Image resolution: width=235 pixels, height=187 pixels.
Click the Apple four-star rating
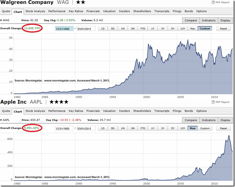(x=59, y=102)
